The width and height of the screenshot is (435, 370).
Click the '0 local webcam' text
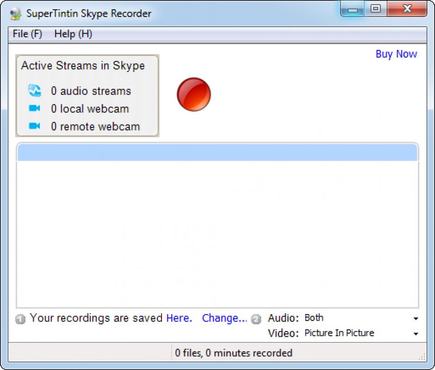point(90,109)
